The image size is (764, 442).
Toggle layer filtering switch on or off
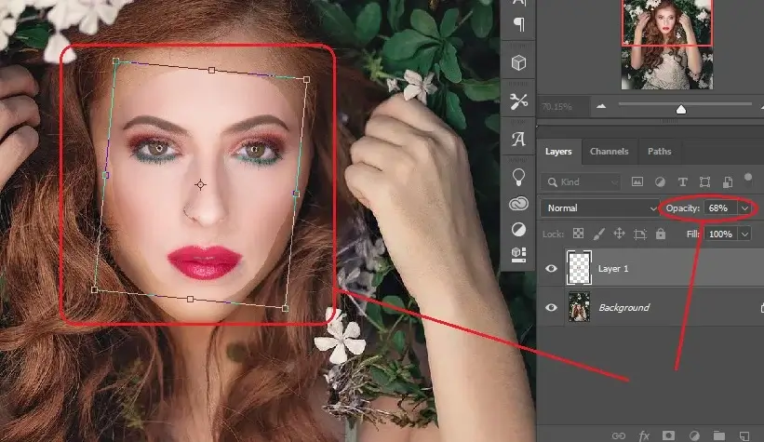(748, 178)
